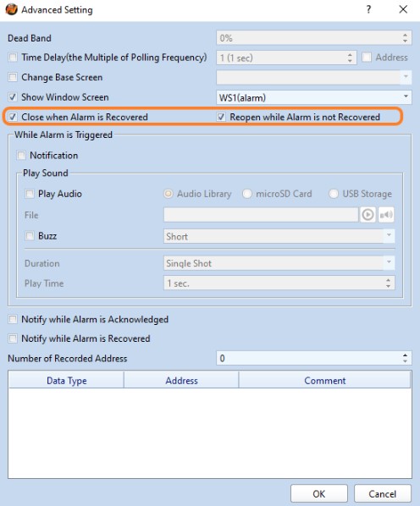Increase Number of Recorded Address spinner

click(x=405, y=355)
